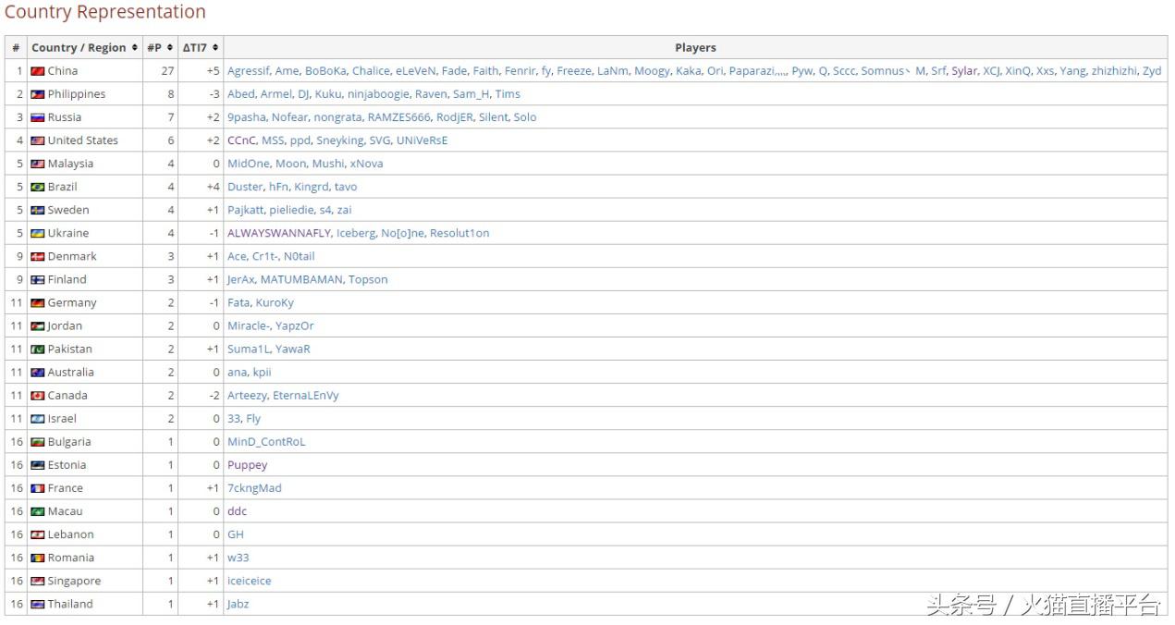
Task: Click the Philippines flag icon
Action: point(38,94)
